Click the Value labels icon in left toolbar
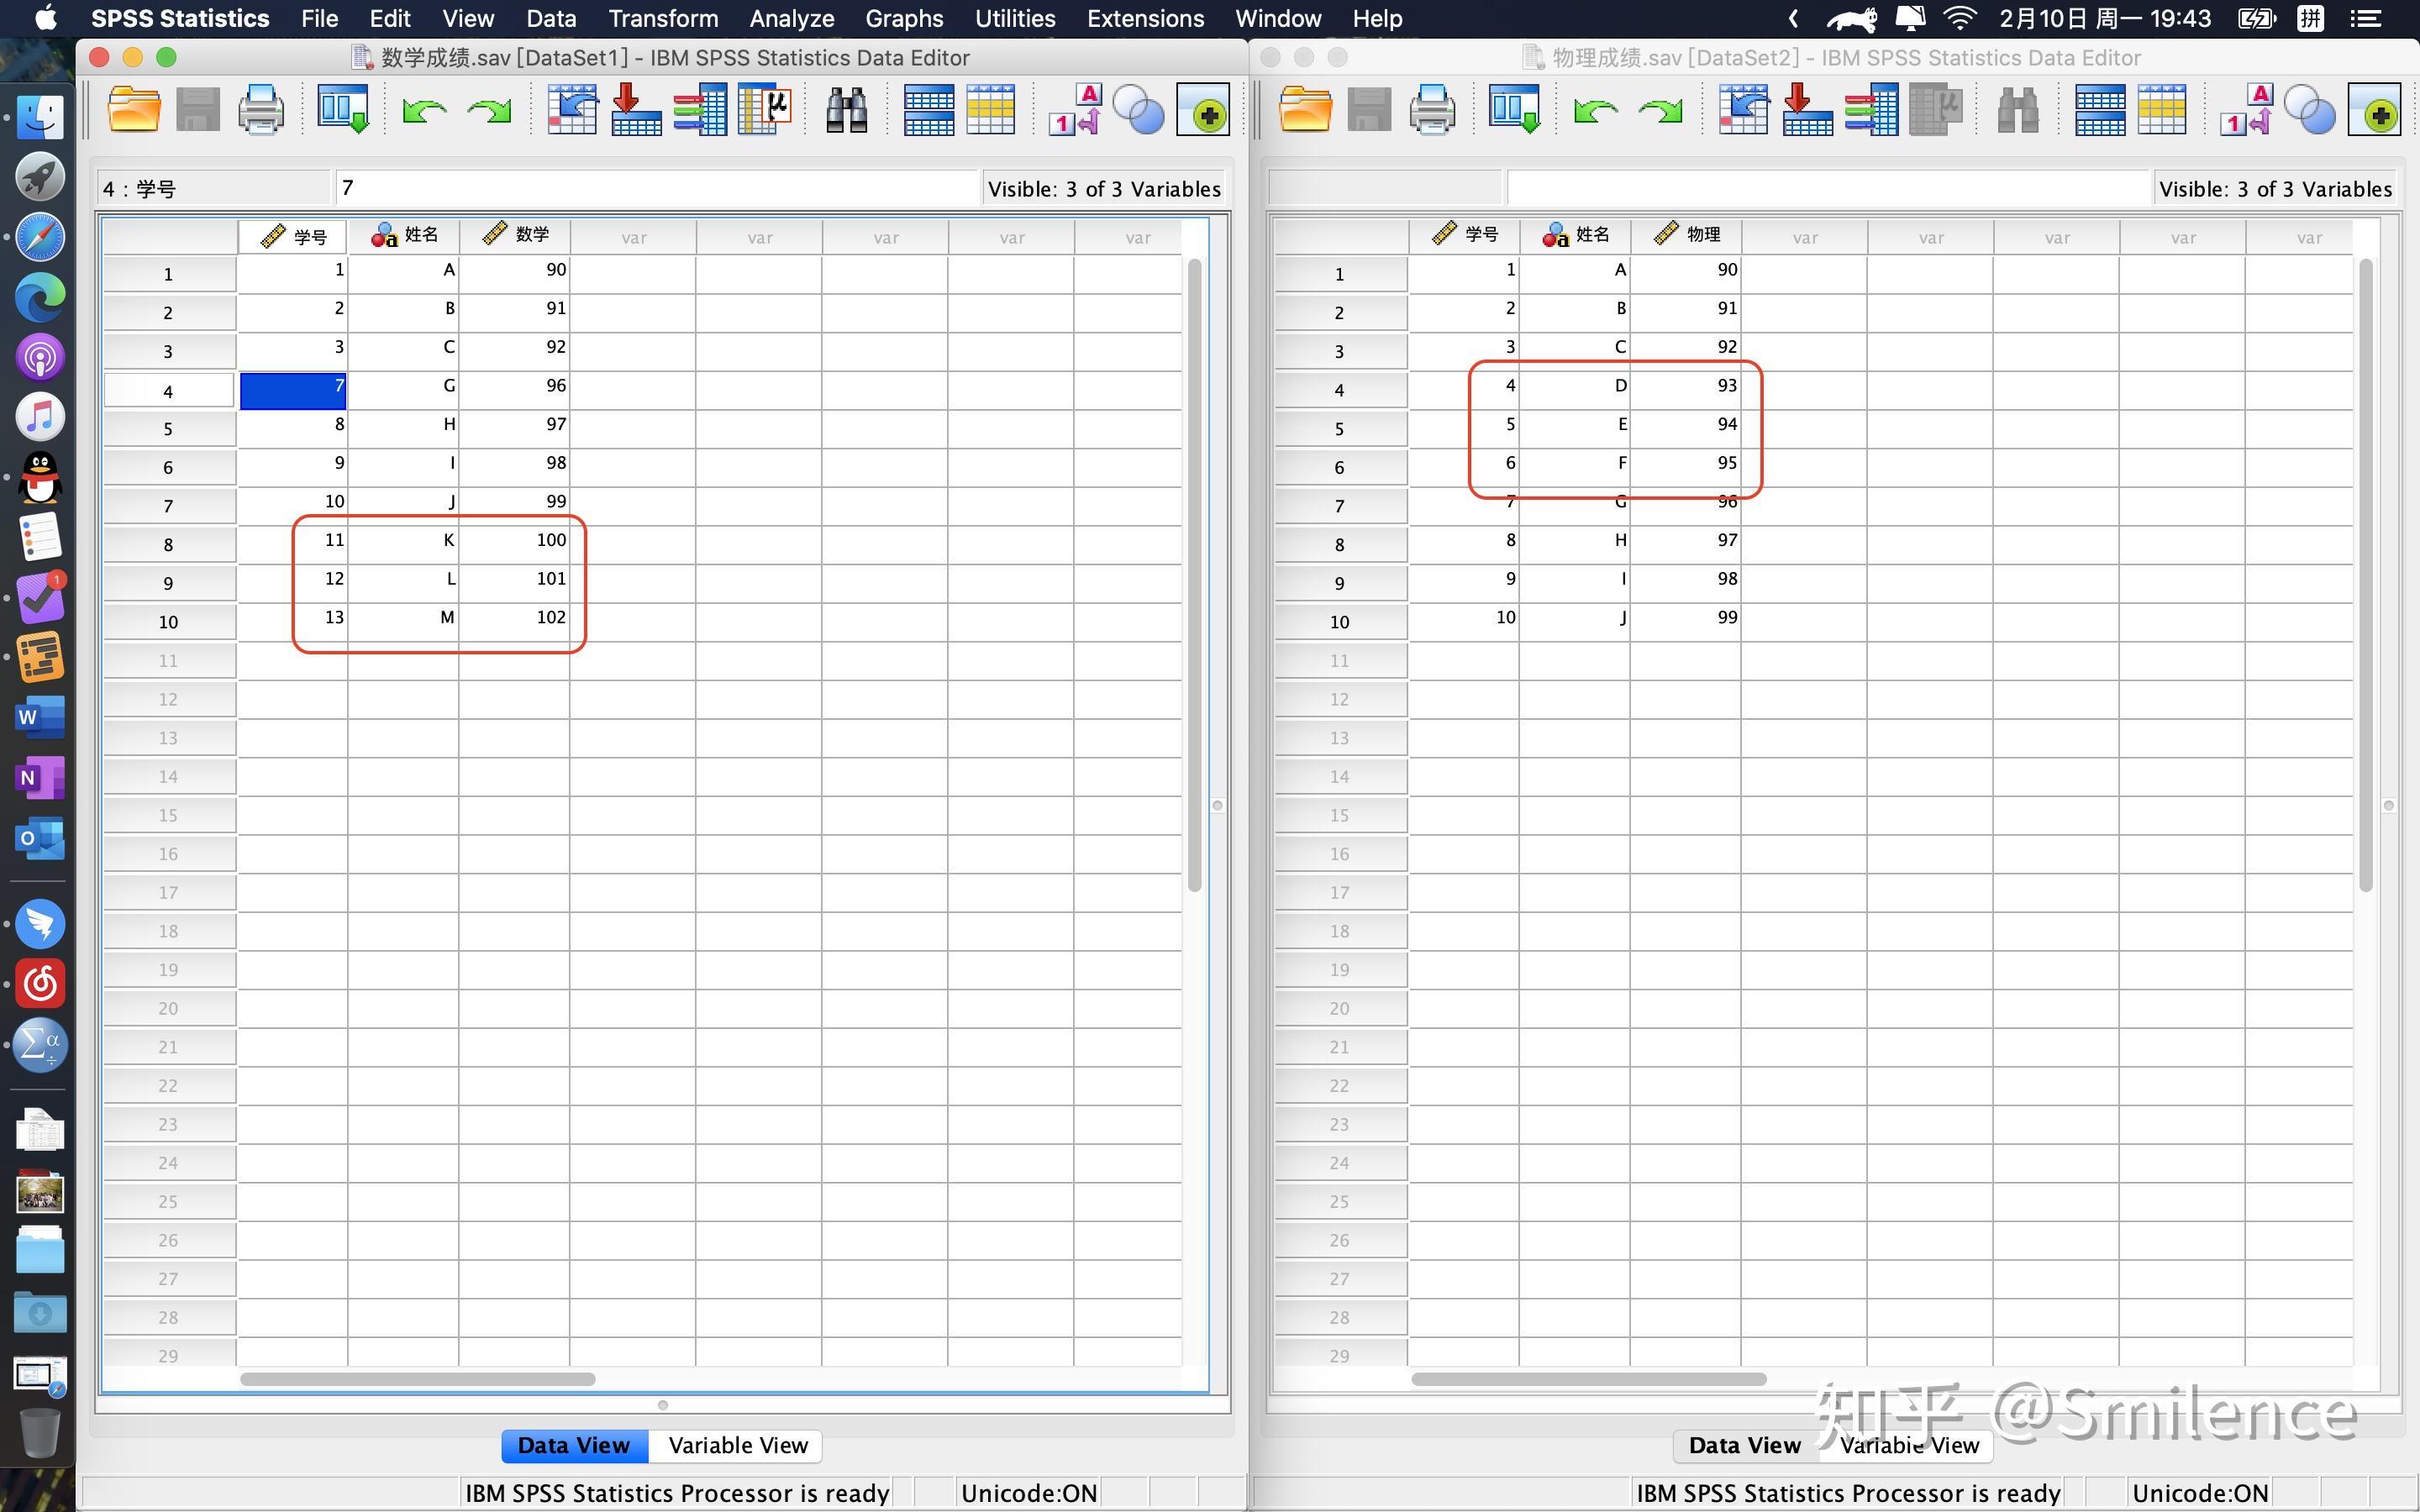Viewport: 2420px width, 1512px height. pos(1074,110)
